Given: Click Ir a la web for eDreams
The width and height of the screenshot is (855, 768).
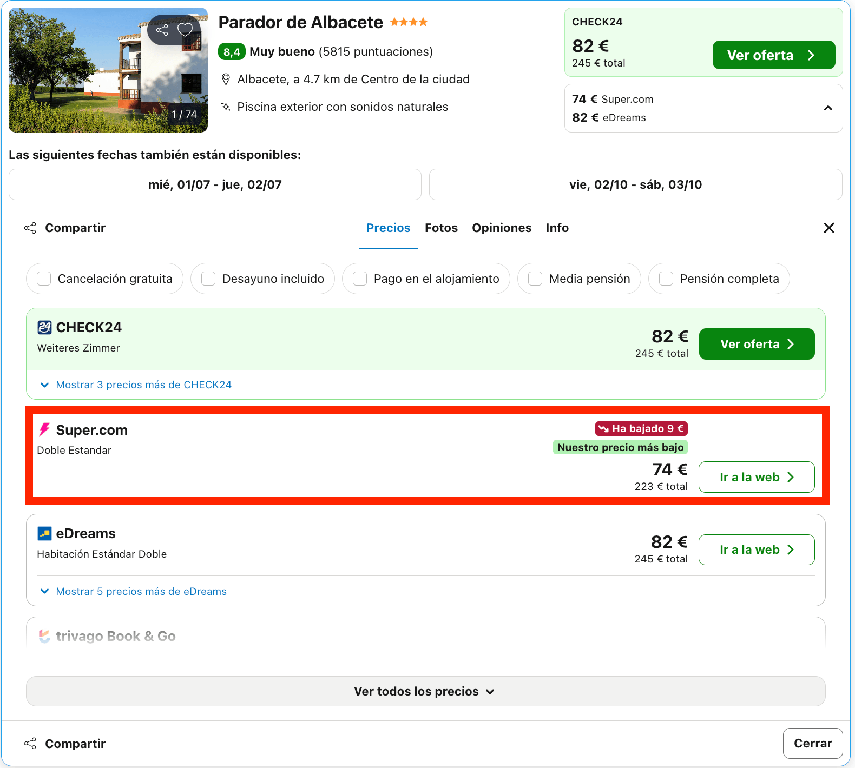Looking at the screenshot, I should click(757, 549).
